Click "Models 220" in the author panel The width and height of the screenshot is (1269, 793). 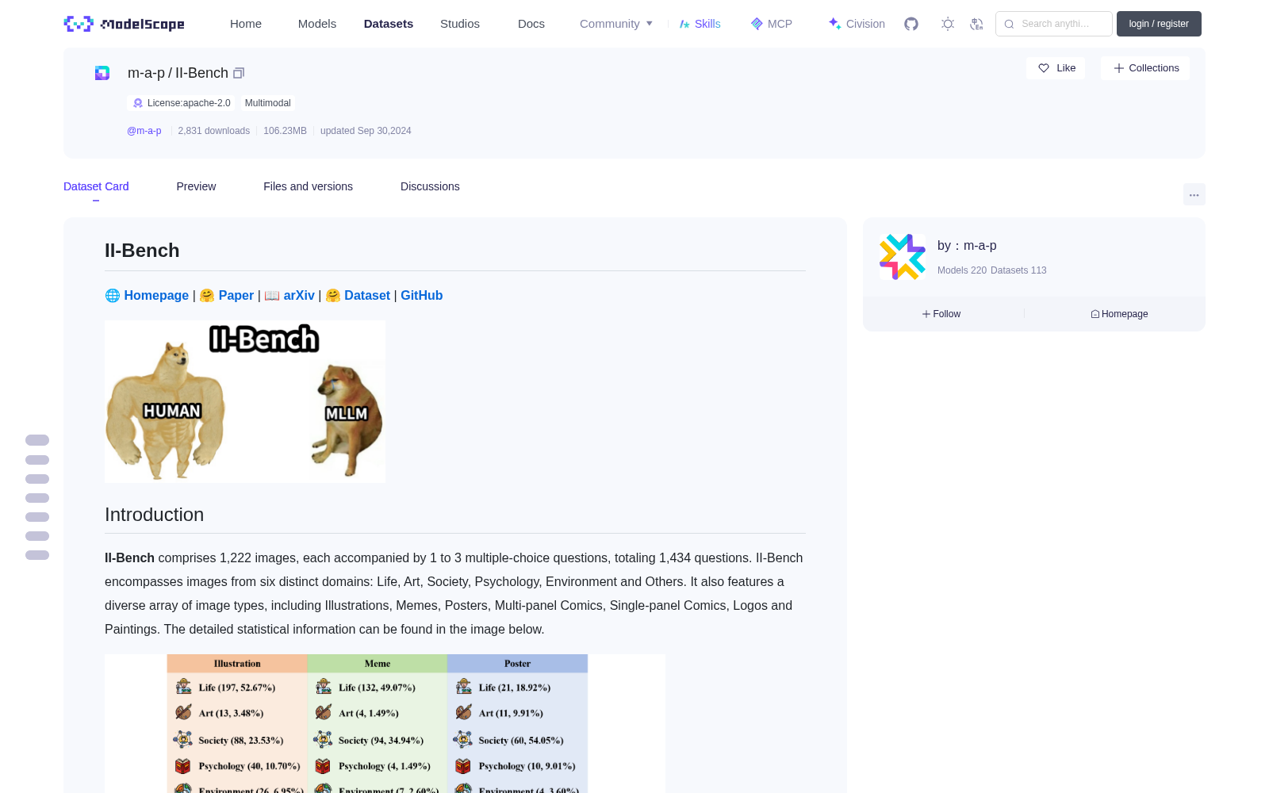coord(962,270)
